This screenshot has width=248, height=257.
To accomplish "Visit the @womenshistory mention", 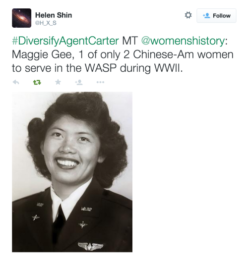I will pos(183,41).
